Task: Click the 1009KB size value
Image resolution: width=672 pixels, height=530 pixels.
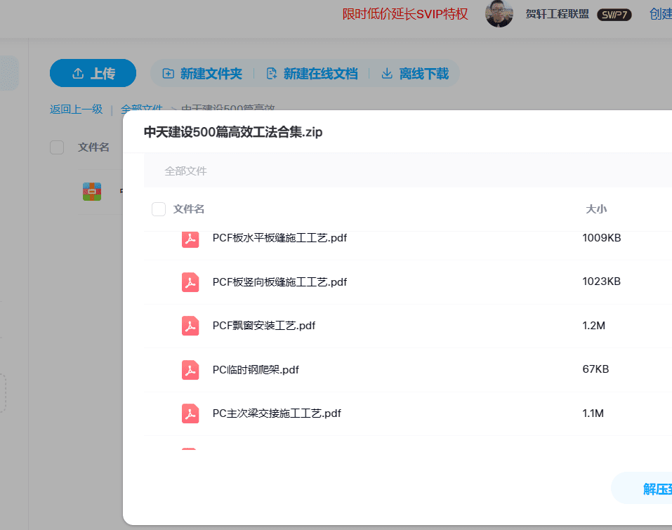Action: [602, 238]
